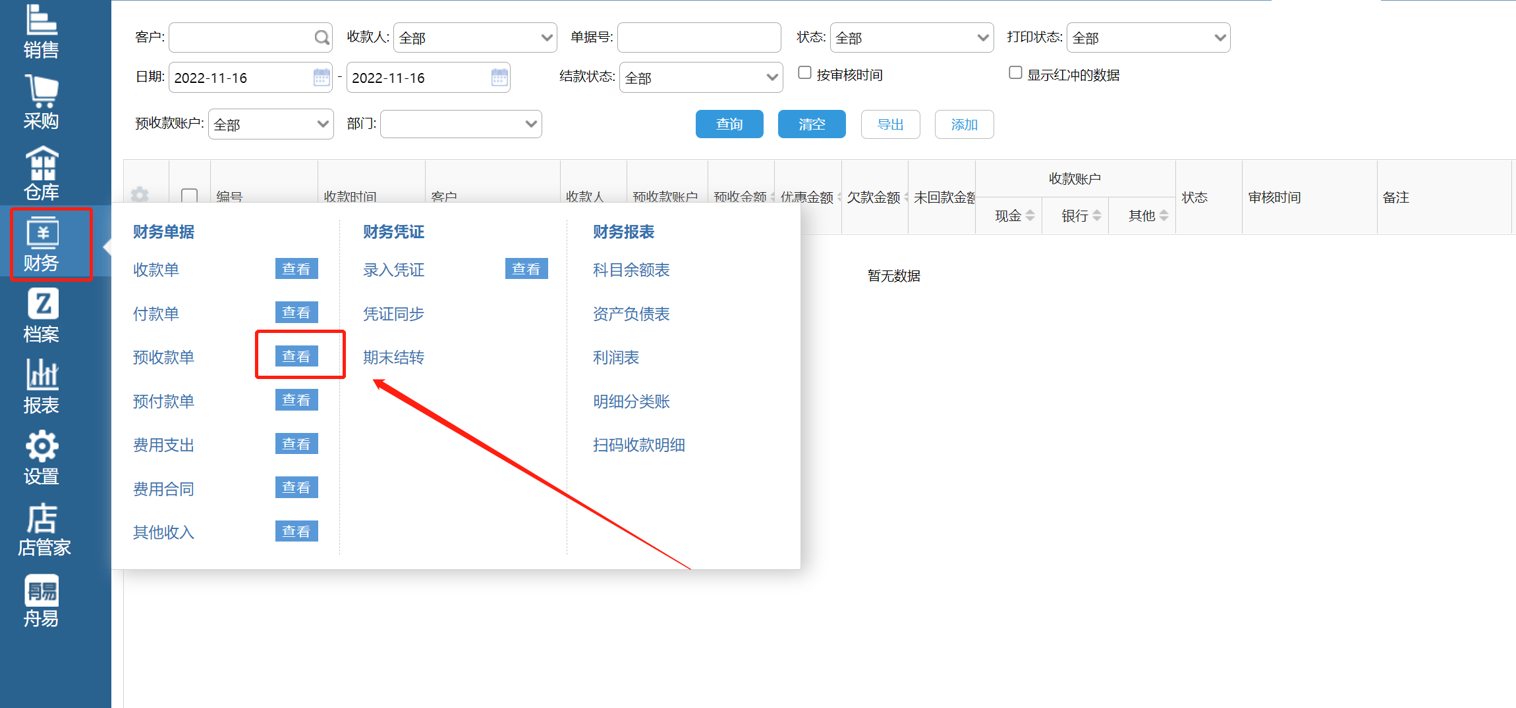Open 凭证同步 menu entry
Screen dimensions: 1516x708
pyautogui.click(x=393, y=314)
